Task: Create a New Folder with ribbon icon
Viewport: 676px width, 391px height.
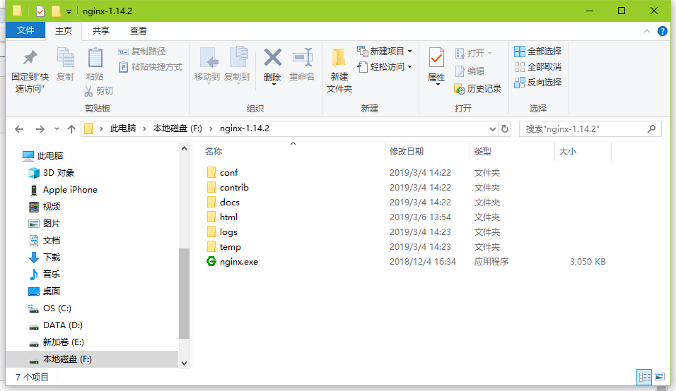Action: point(339,58)
